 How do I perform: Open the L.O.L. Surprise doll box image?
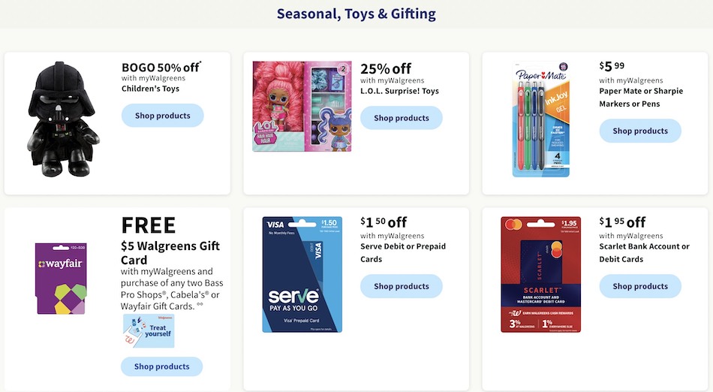[x=302, y=107]
